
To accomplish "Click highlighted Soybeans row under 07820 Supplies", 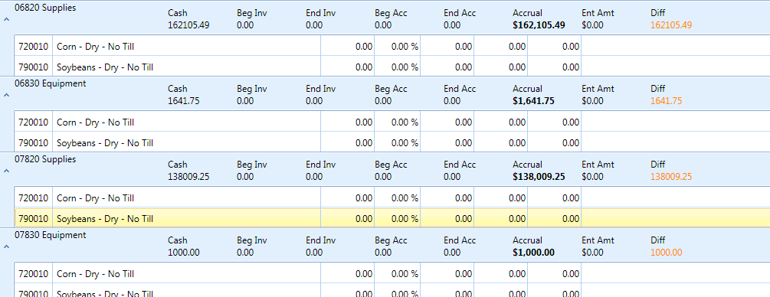I will (393, 218).
